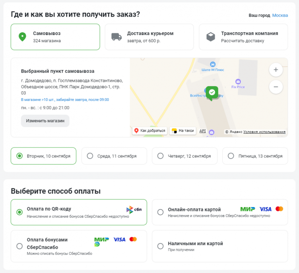Image resolution: width=299 pixels, height=273 pixels.
Task: Click the При получении text
Action: 181,250
